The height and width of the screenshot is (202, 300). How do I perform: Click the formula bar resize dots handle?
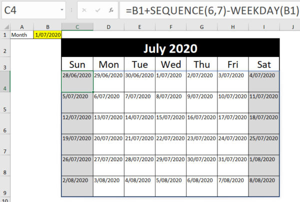tap(71, 10)
